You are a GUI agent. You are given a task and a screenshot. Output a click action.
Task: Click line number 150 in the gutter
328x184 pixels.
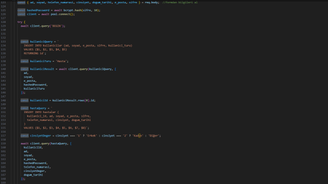(3, 108)
